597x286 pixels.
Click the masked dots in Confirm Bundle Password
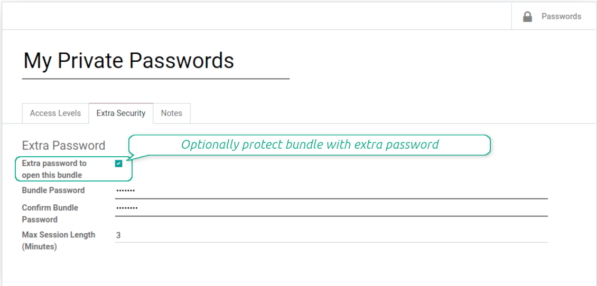tap(127, 207)
